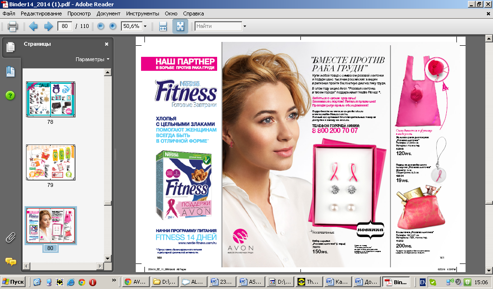The image size is (493, 289).
Task: Open the Пуск start button
Action: pyautogui.click(x=13, y=282)
